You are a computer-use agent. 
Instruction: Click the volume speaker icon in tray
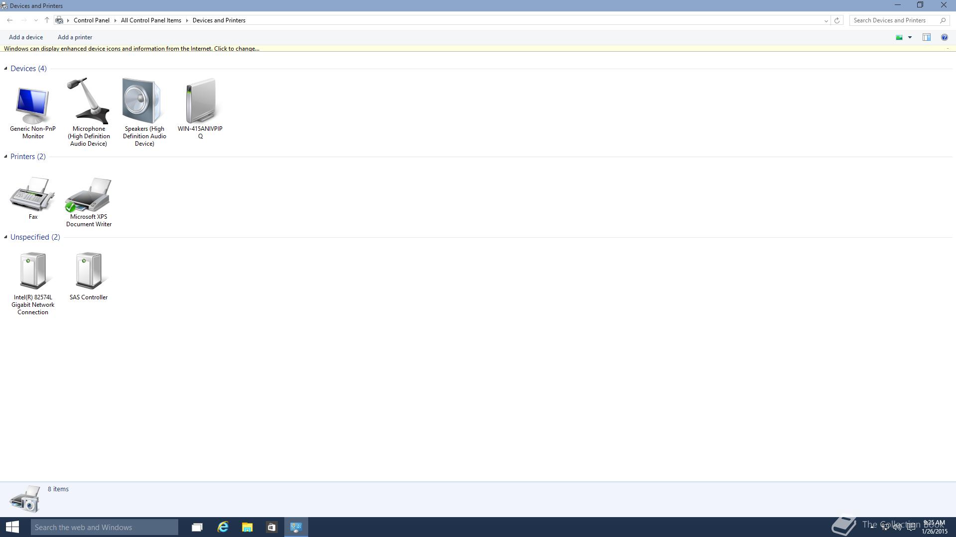tap(897, 527)
